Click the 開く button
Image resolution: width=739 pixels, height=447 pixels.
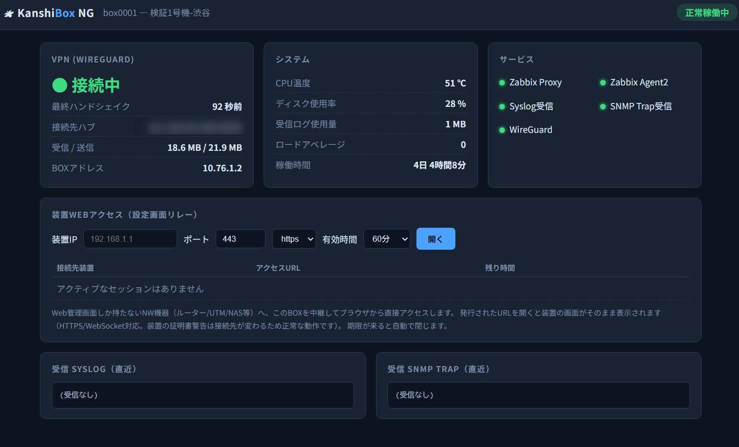[436, 239]
